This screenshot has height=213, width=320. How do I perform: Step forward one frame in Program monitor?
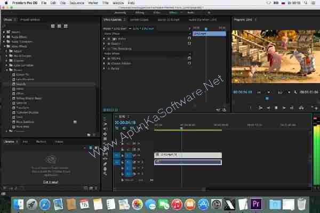click(x=284, y=108)
